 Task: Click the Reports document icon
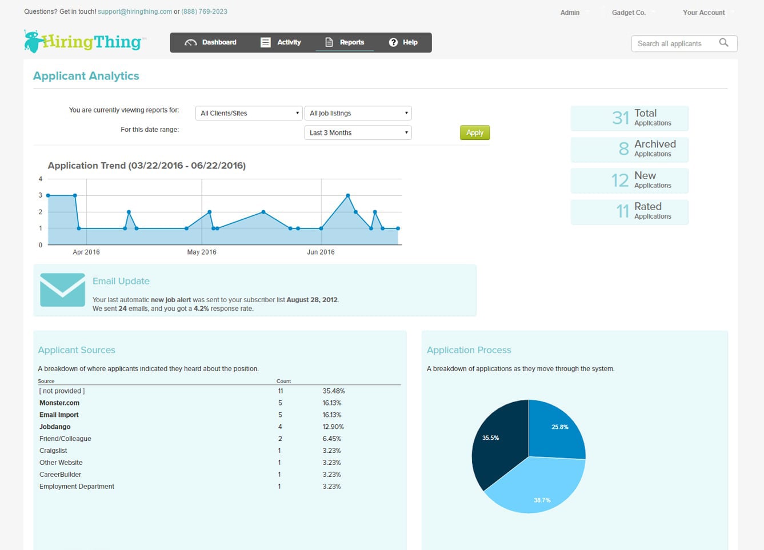(x=329, y=42)
